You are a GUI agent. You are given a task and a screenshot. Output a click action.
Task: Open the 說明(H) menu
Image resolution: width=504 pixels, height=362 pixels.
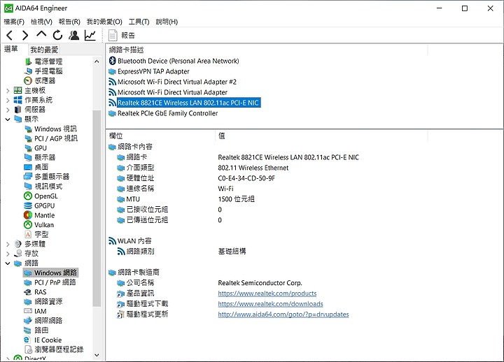pos(167,22)
